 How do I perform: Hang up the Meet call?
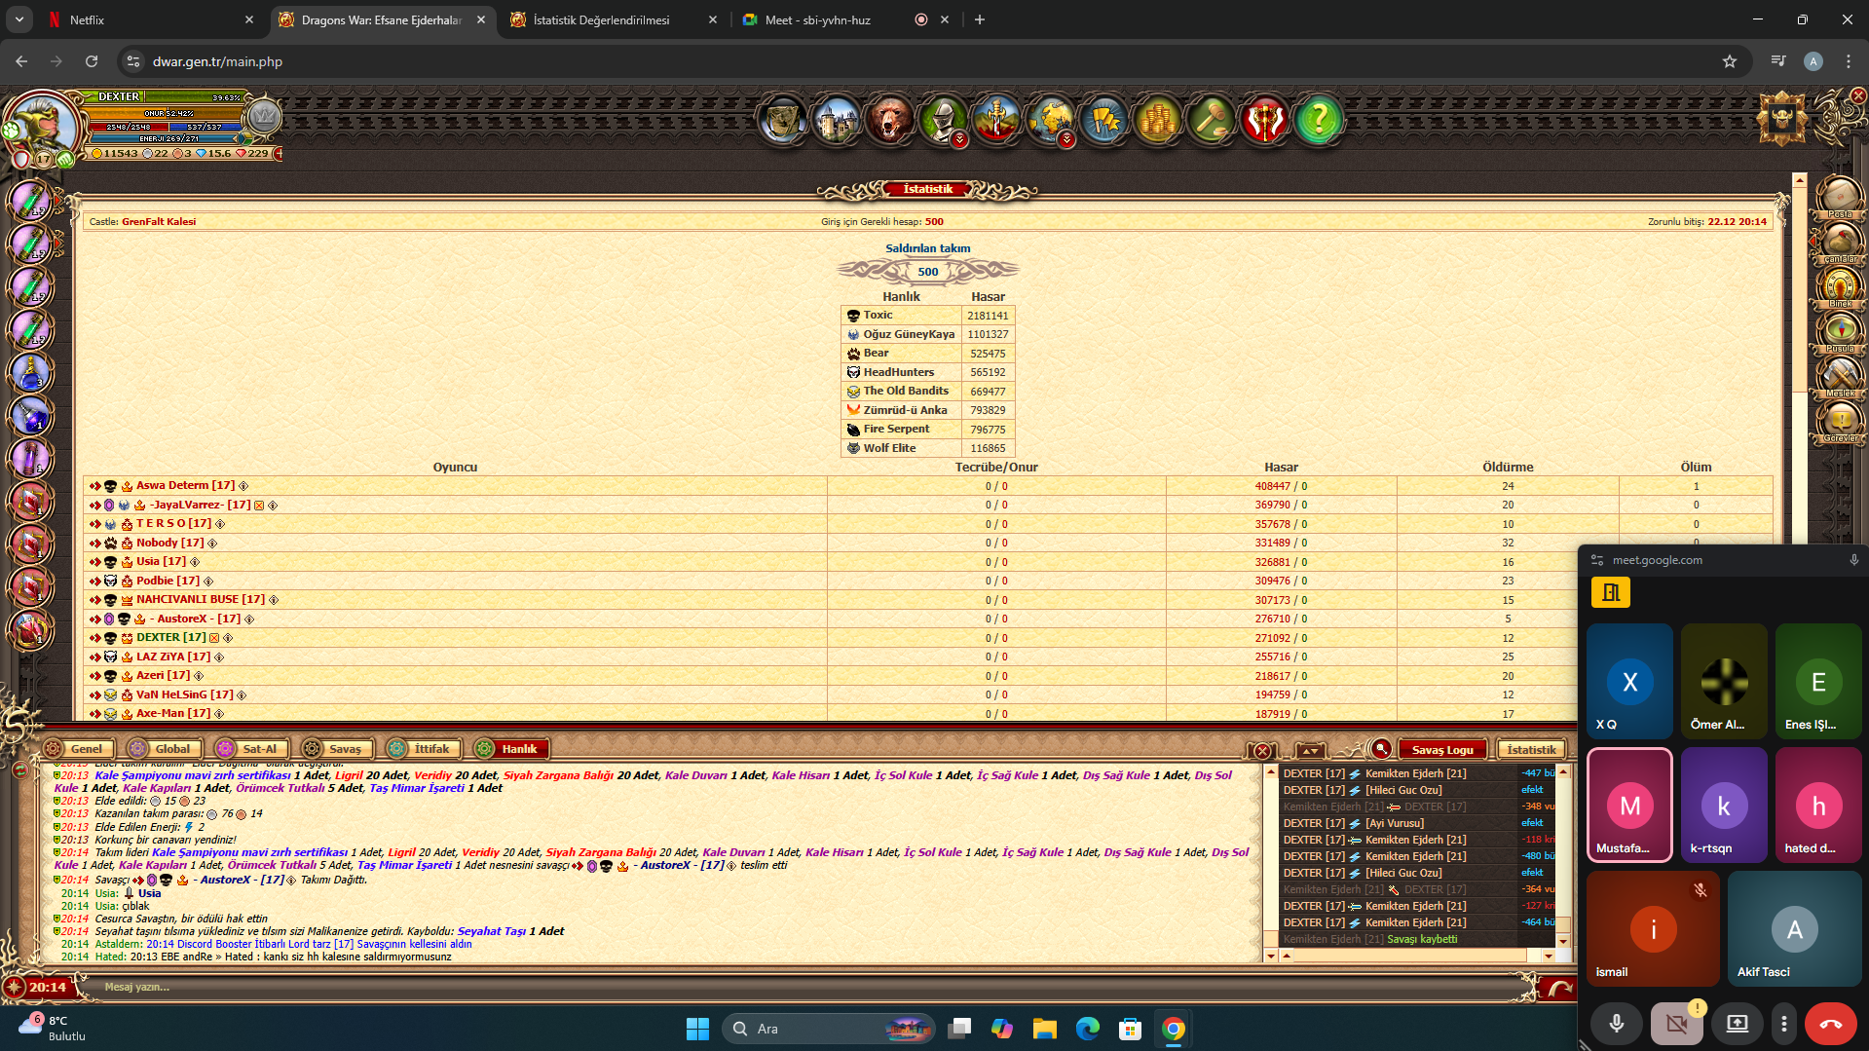[x=1830, y=1024]
